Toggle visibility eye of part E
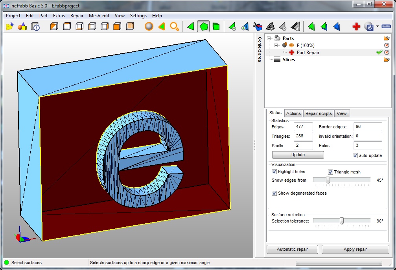Screen dimensions: 396x270 pyautogui.click(x=291, y=46)
